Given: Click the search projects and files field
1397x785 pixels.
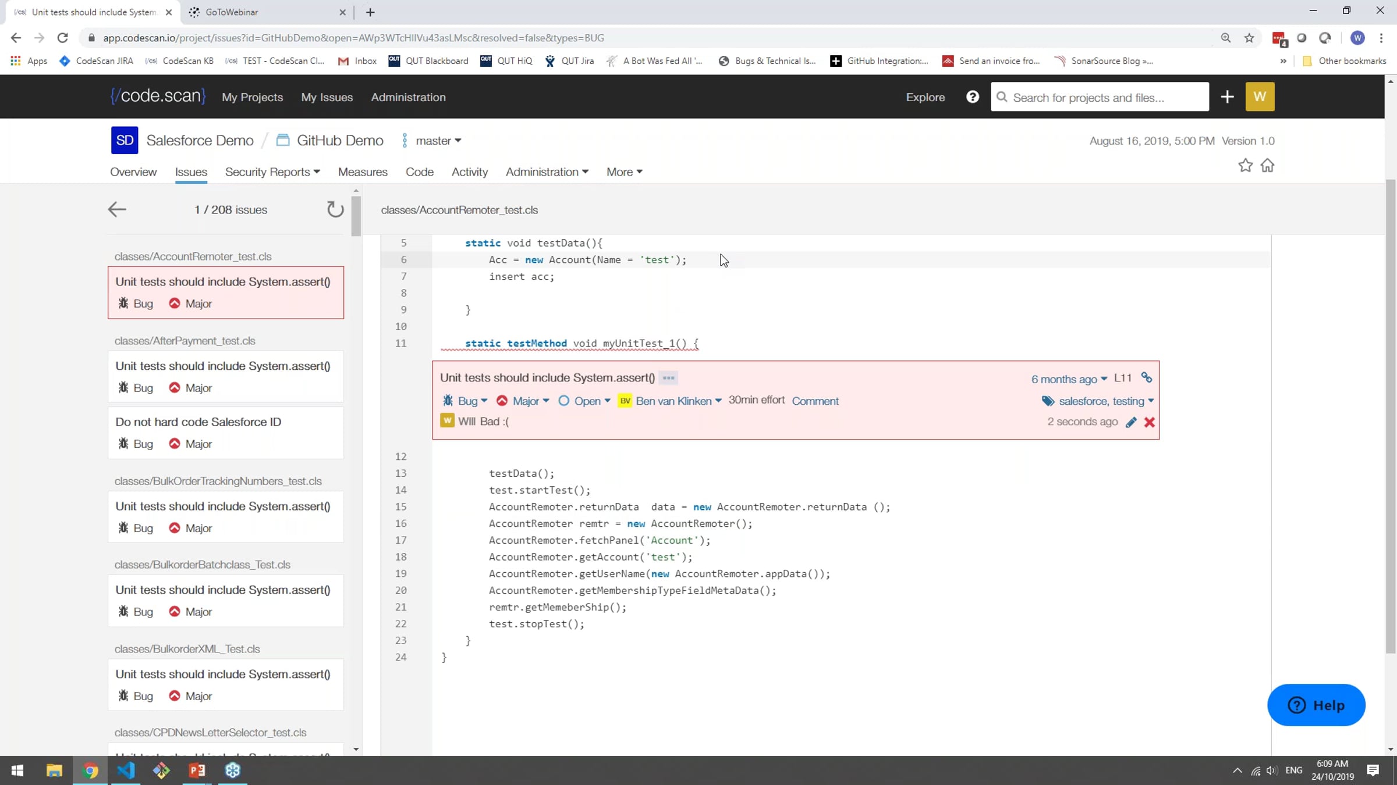Looking at the screenshot, I should point(1100,97).
